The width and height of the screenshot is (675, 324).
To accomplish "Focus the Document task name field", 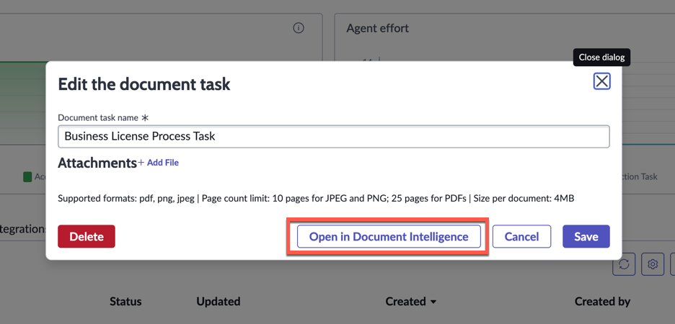I will point(333,136).
